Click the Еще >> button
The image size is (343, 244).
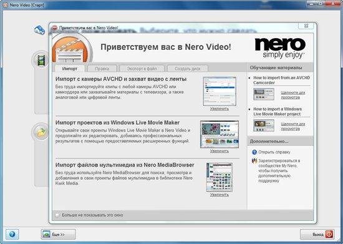(x=58, y=235)
